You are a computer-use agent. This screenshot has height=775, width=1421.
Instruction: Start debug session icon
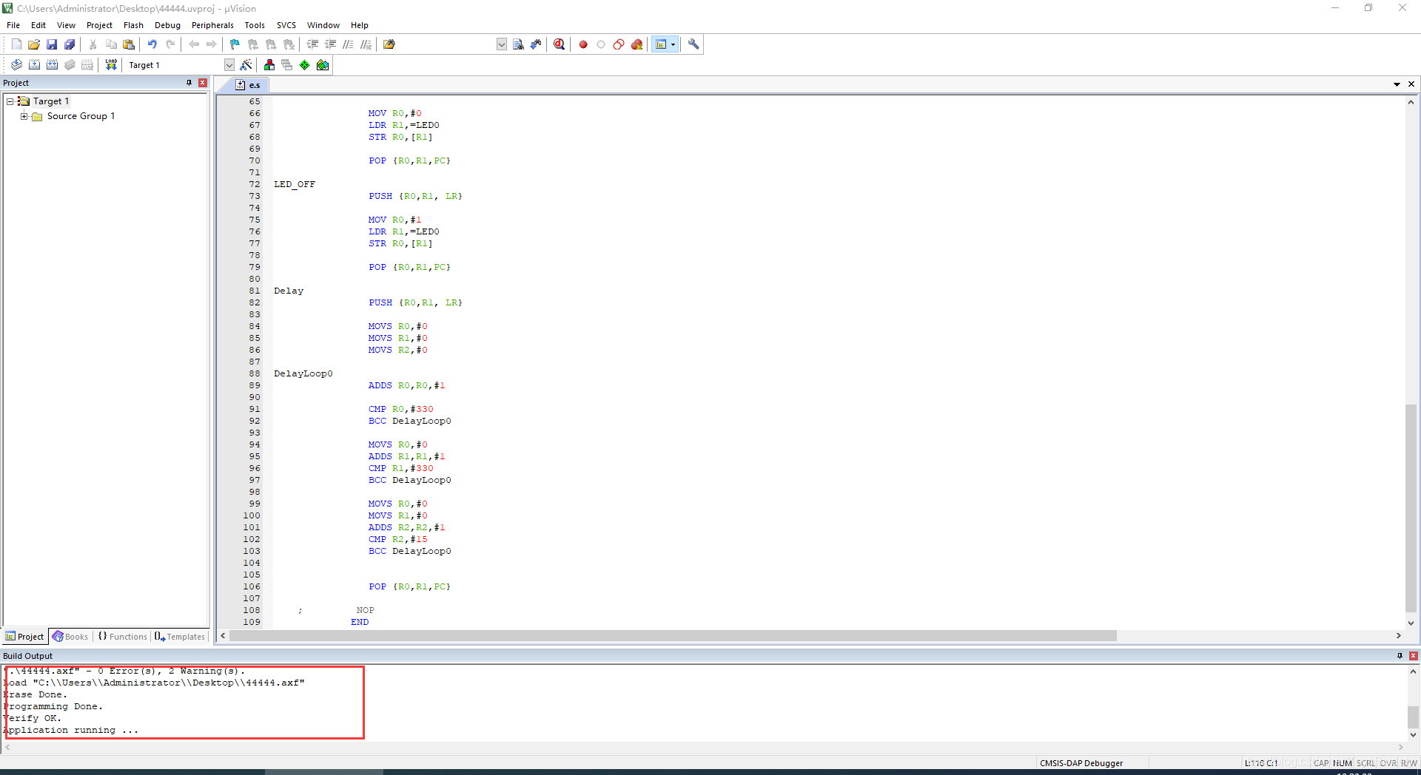[560, 44]
